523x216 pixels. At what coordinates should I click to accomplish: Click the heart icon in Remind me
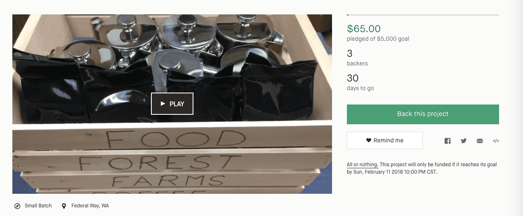[369, 140]
